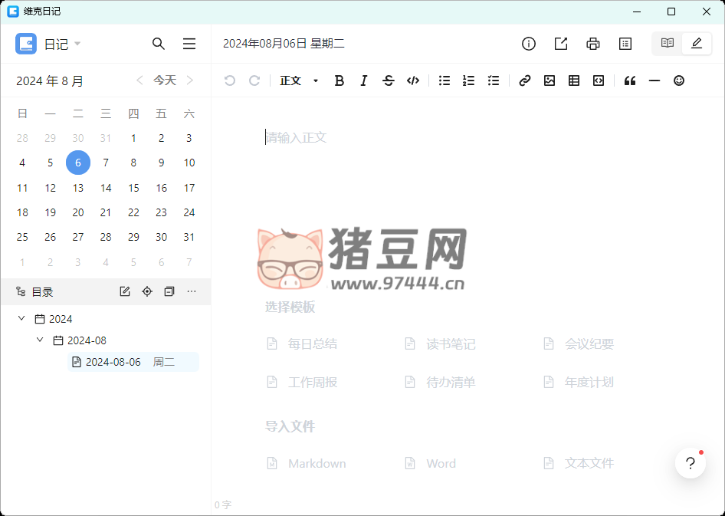
Task: Open the emoji picker
Action: (x=679, y=81)
